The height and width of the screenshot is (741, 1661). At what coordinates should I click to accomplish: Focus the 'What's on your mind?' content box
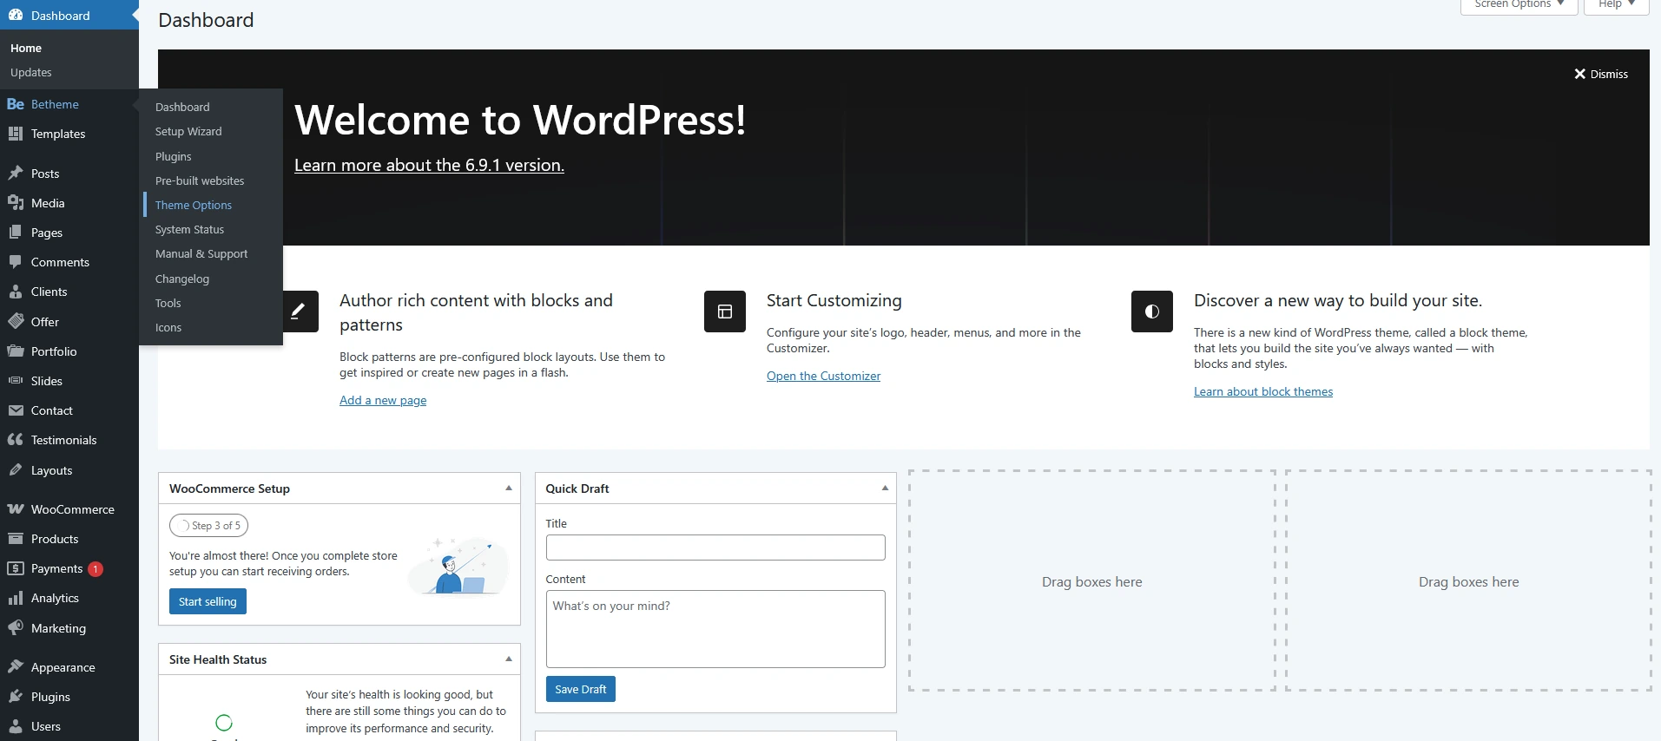point(715,629)
